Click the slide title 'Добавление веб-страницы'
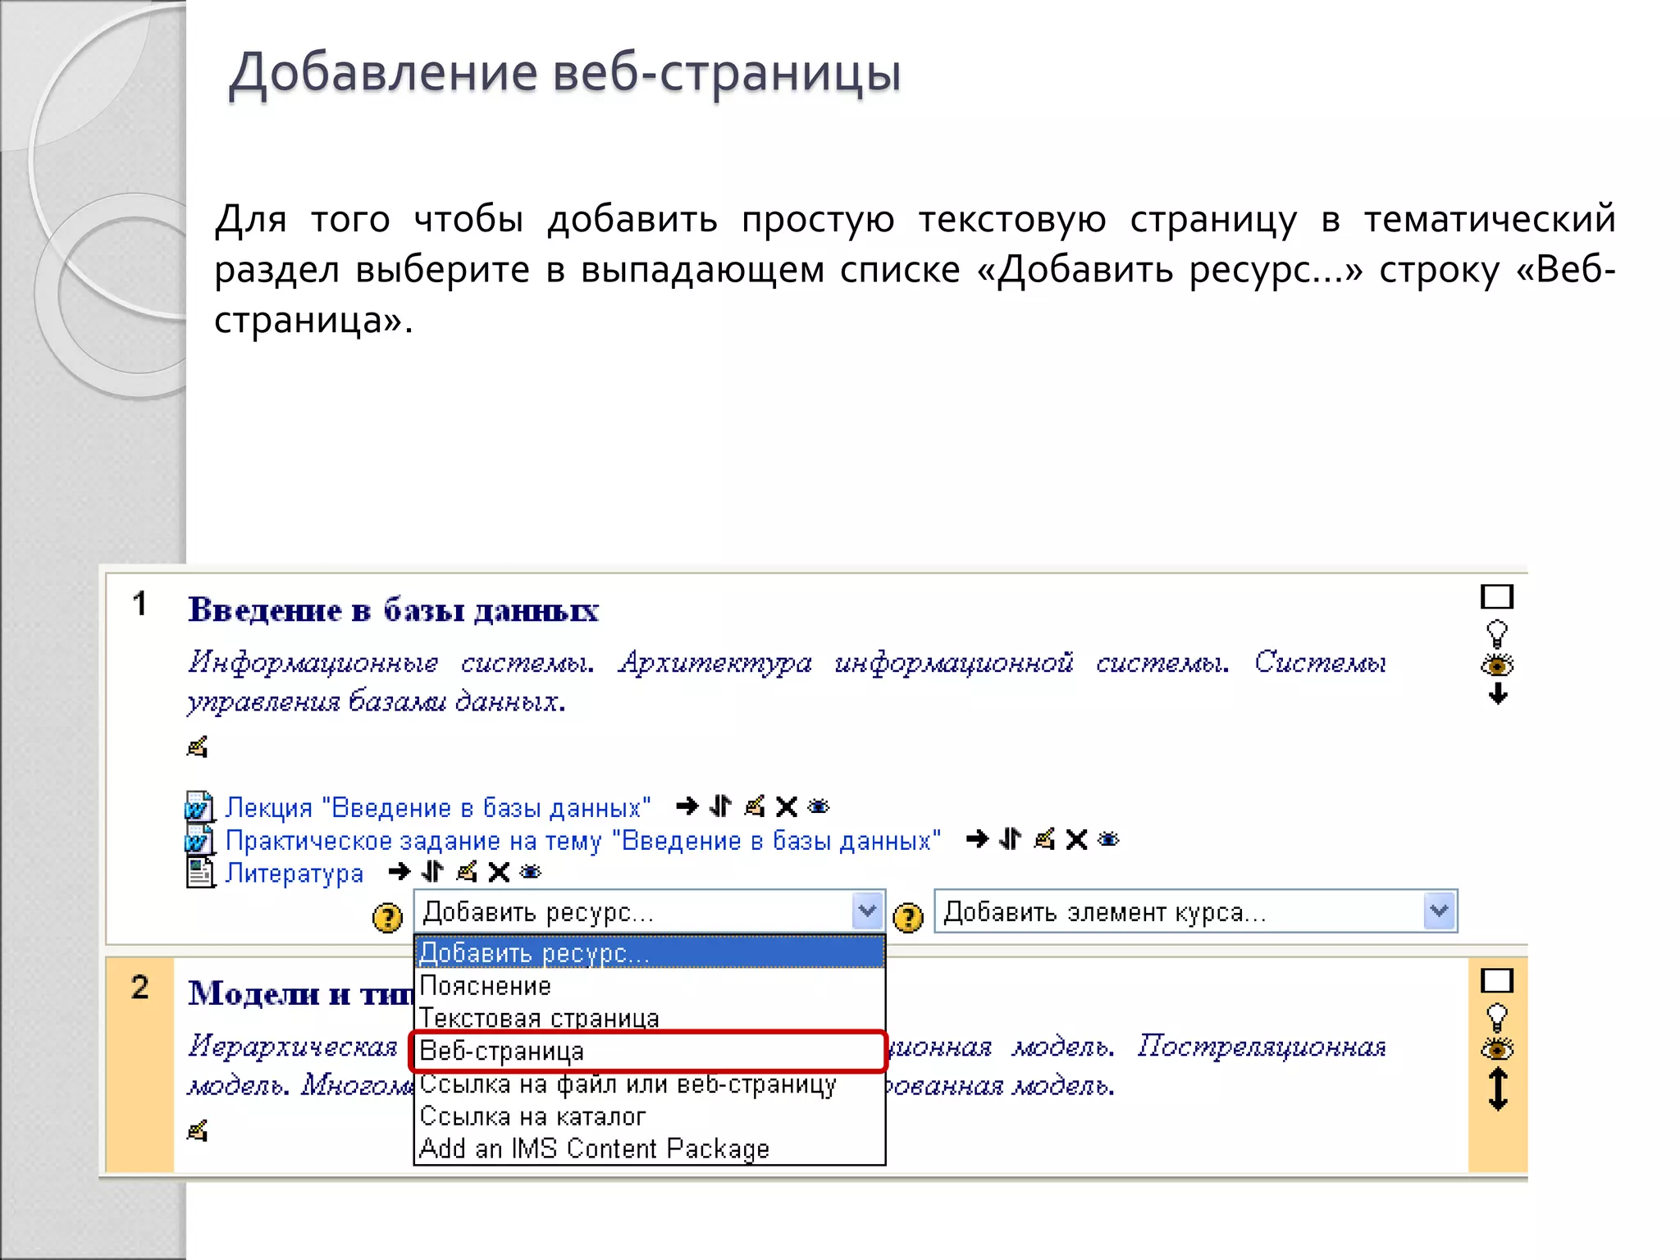Image resolution: width=1680 pixels, height=1260 pixels. point(564,74)
